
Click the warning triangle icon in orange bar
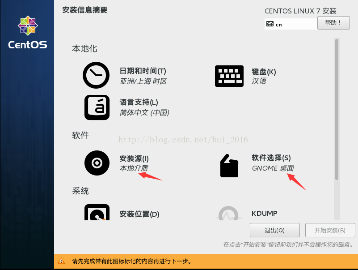coord(61,261)
